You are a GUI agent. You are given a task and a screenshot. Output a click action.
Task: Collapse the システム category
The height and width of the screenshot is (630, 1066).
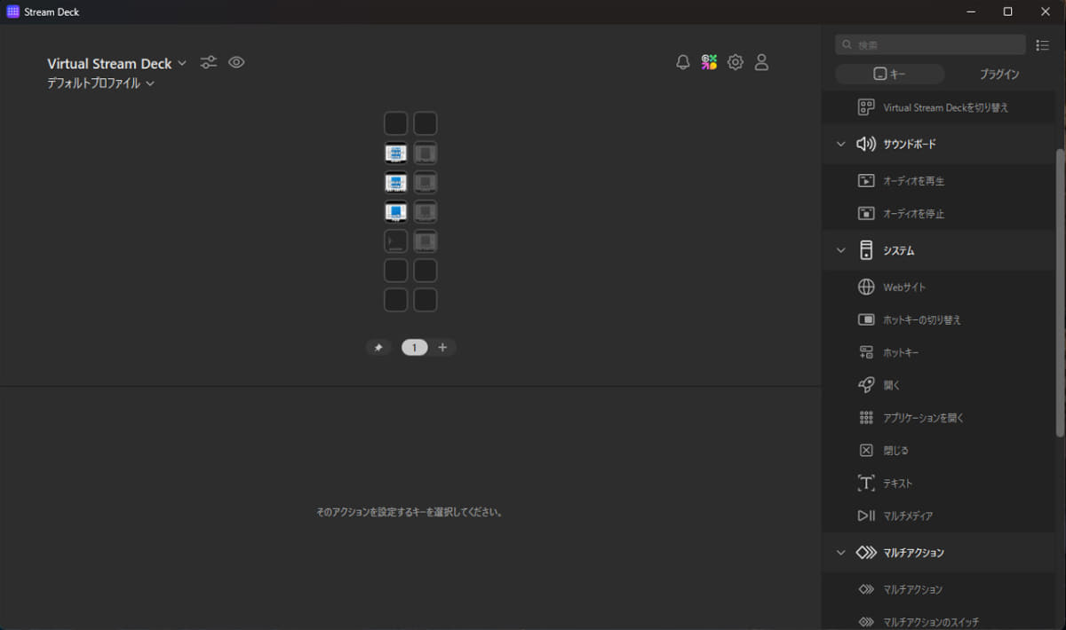tap(840, 249)
